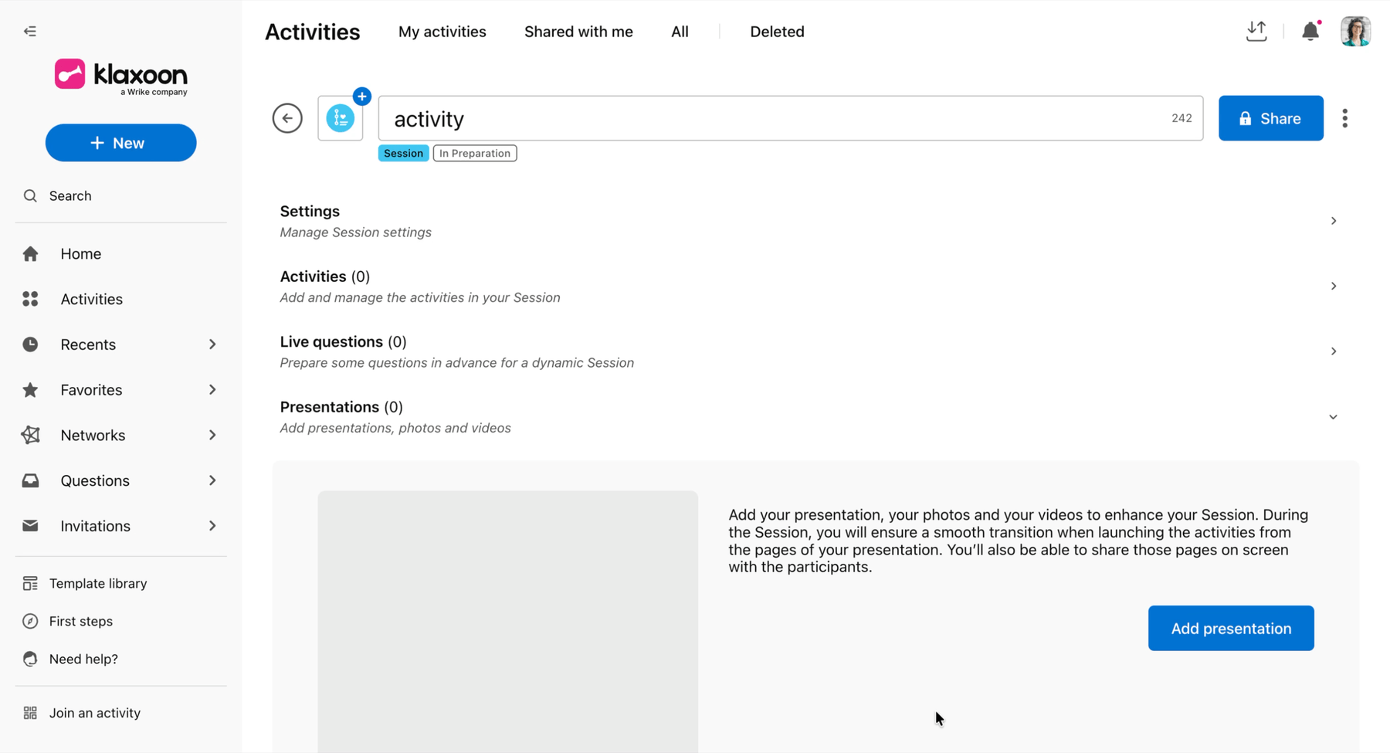
Task: Click the Klaxoon logo
Action: (x=121, y=76)
